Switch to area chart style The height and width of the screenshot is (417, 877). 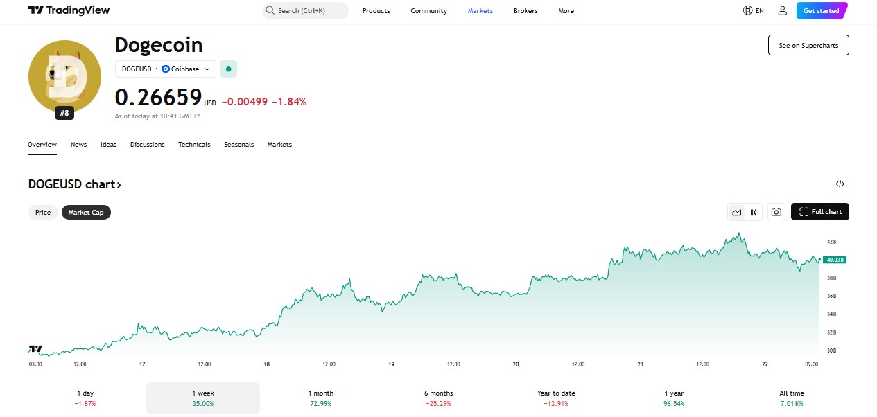737,212
